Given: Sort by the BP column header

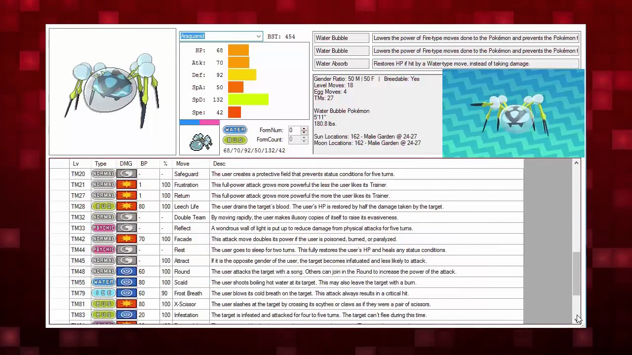Looking at the screenshot, I should click(144, 164).
